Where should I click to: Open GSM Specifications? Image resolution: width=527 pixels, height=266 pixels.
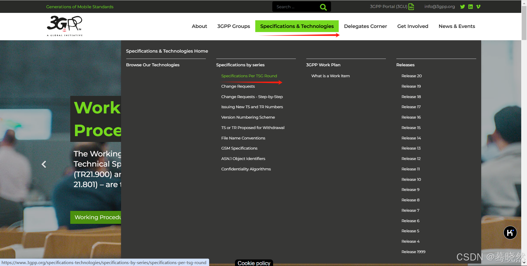coord(239,148)
